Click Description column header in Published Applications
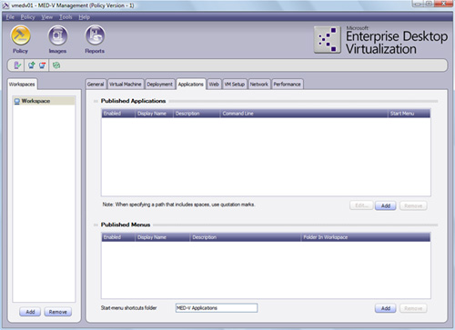The height and width of the screenshot is (330, 455). [x=197, y=114]
